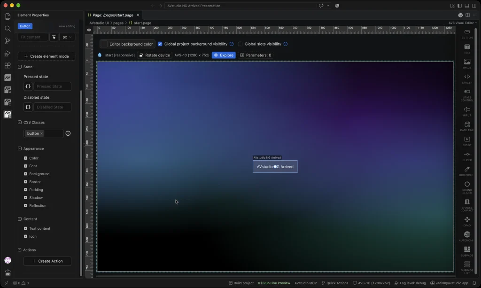Click the notifications bell in status bar

click(x=474, y=283)
